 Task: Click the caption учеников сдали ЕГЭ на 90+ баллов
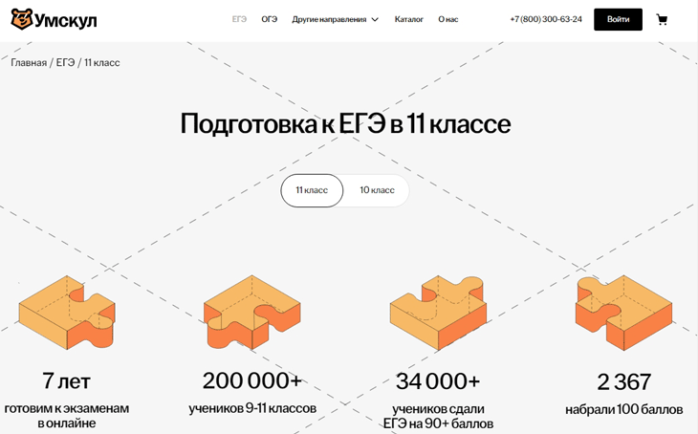[439, 417]
